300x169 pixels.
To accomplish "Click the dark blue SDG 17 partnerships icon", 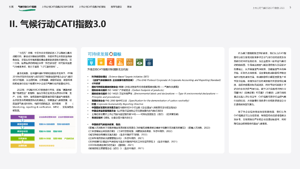I will pyautogui.click(x=149, y=62).
